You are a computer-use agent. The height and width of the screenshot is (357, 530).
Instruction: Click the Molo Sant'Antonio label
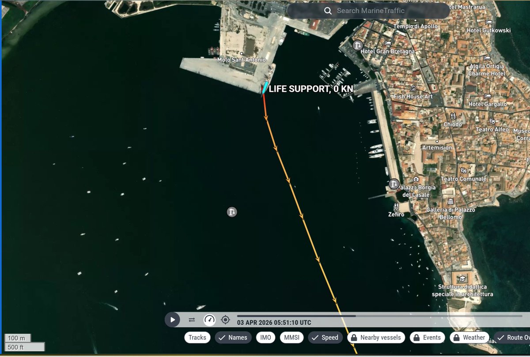click(242, 60)
